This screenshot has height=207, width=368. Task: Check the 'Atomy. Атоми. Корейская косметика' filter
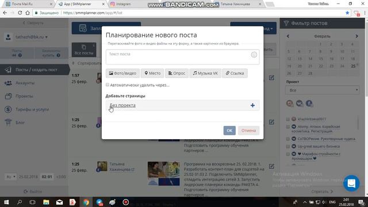287,126
